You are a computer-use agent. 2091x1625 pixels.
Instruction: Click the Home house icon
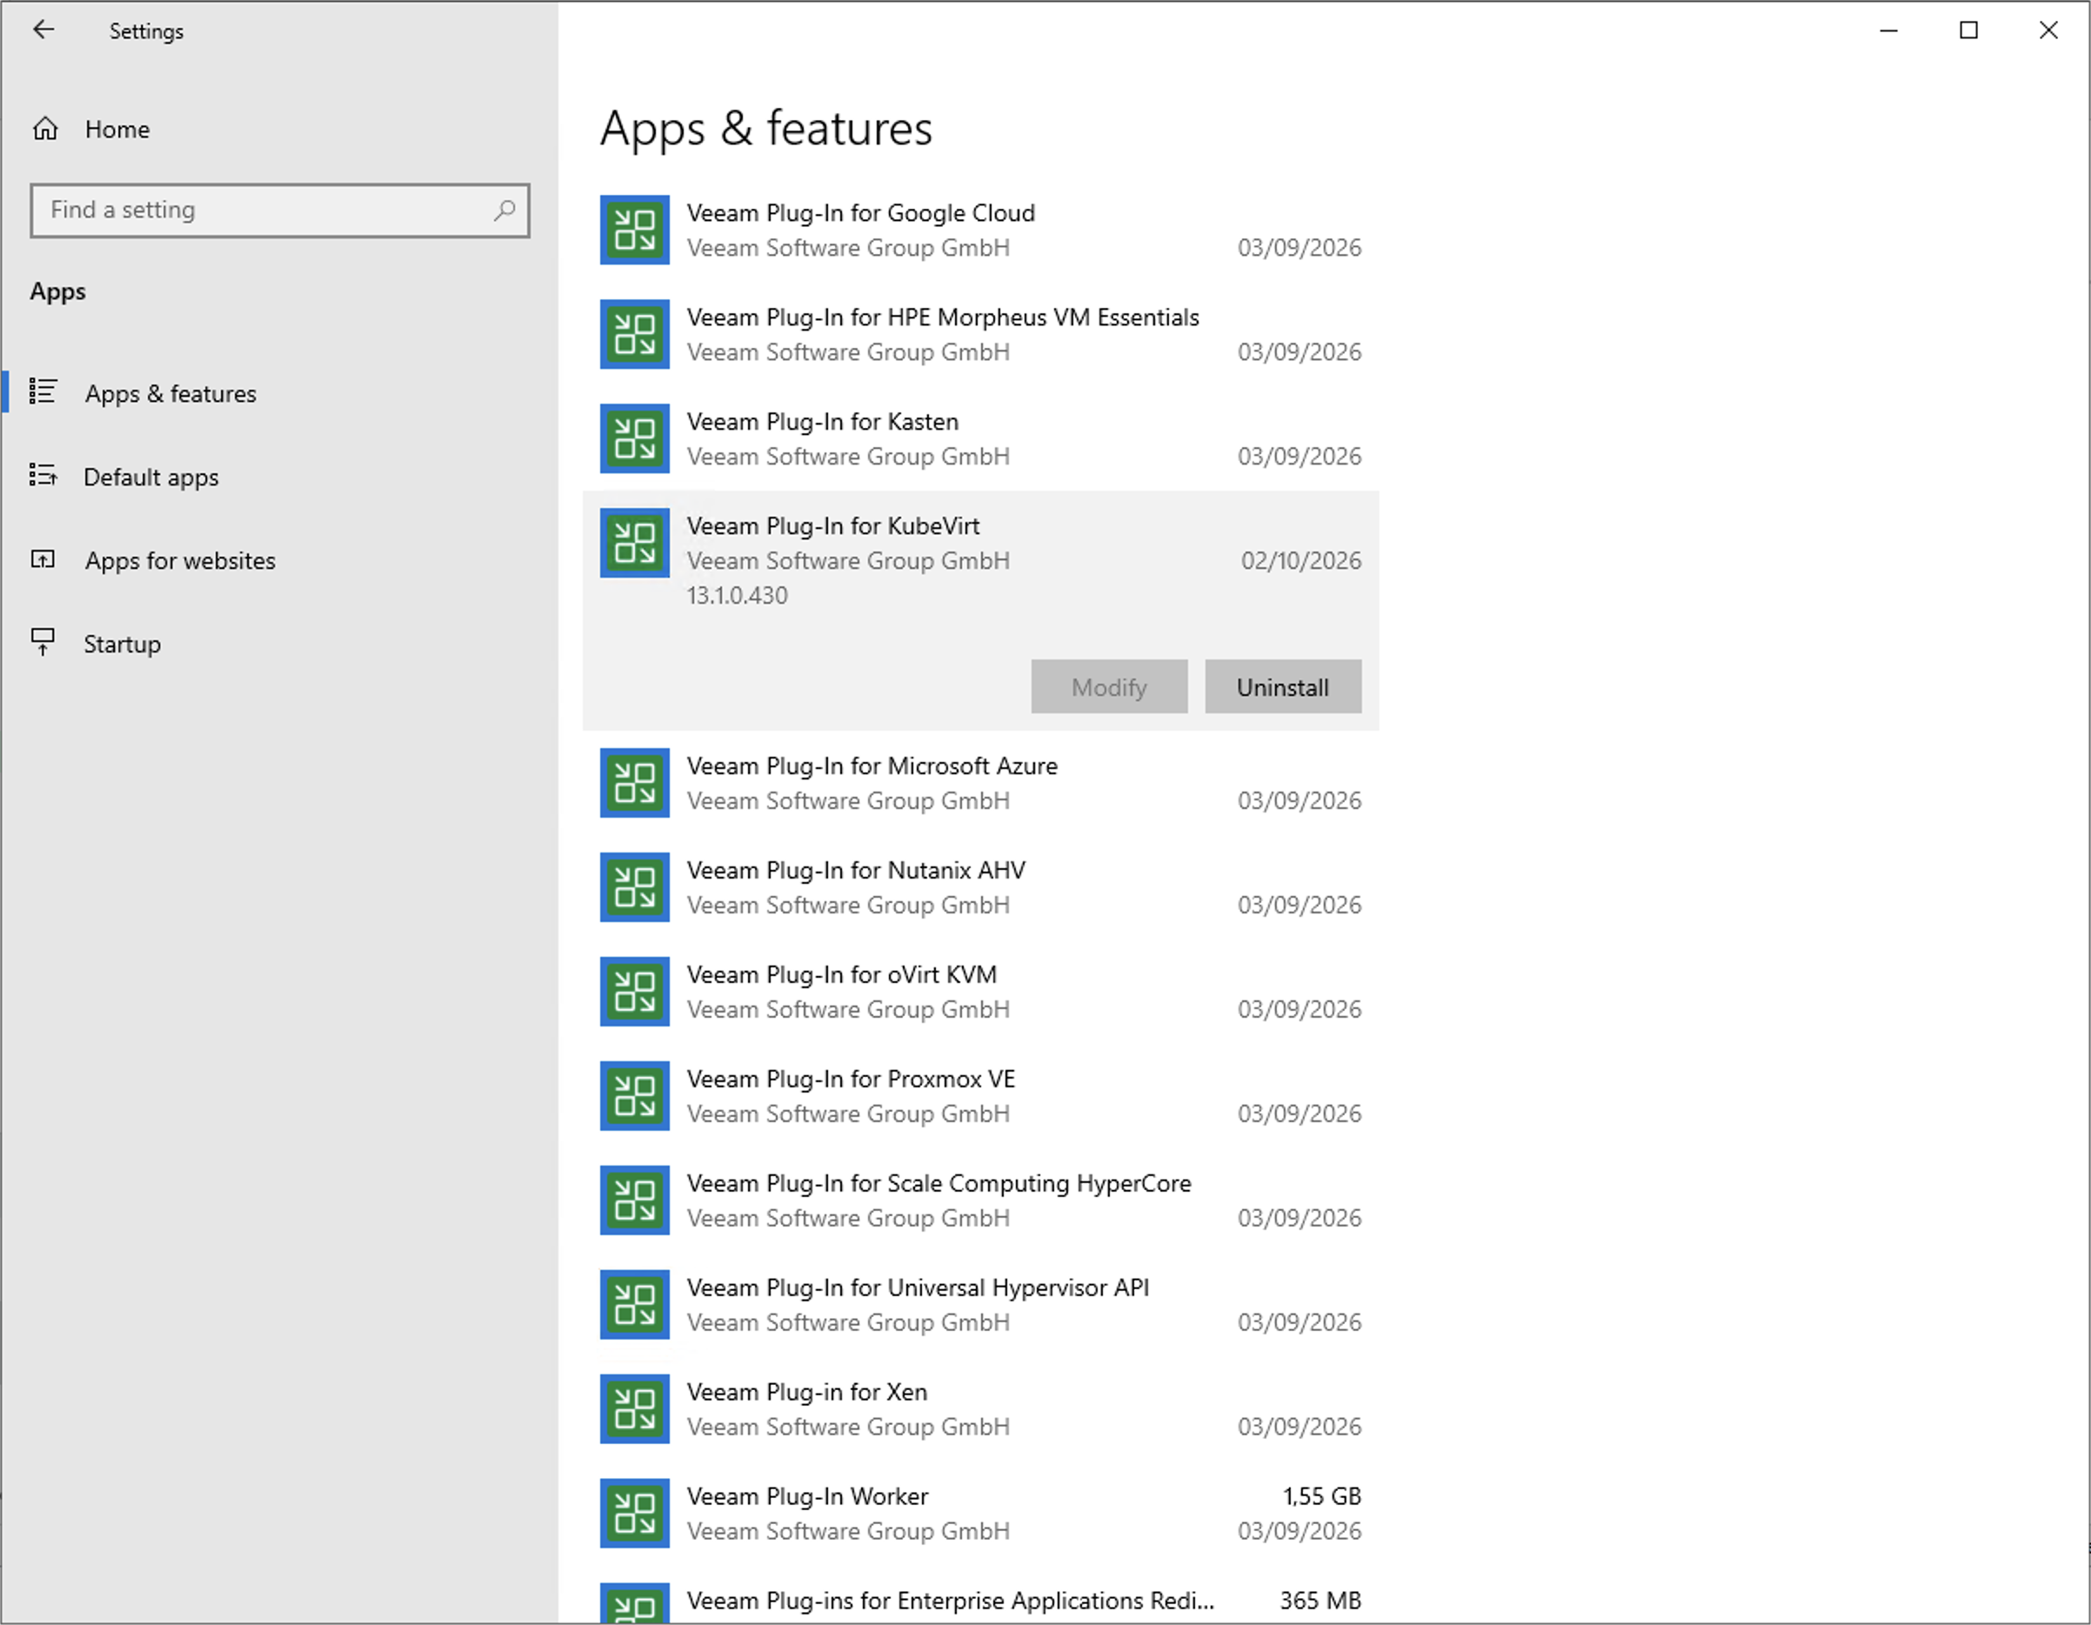[45, 129]
